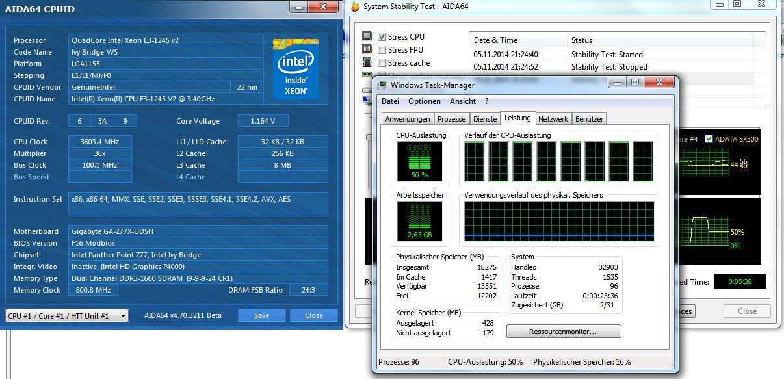Open the Ansicht menu
The width and height of the screenshot is (784, 379).
point(463,101)
